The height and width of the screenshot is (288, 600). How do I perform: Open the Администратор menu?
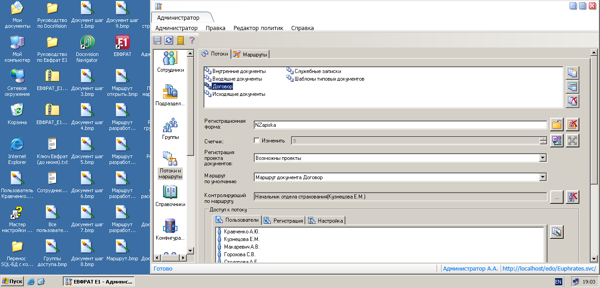(x=176, y=28)
